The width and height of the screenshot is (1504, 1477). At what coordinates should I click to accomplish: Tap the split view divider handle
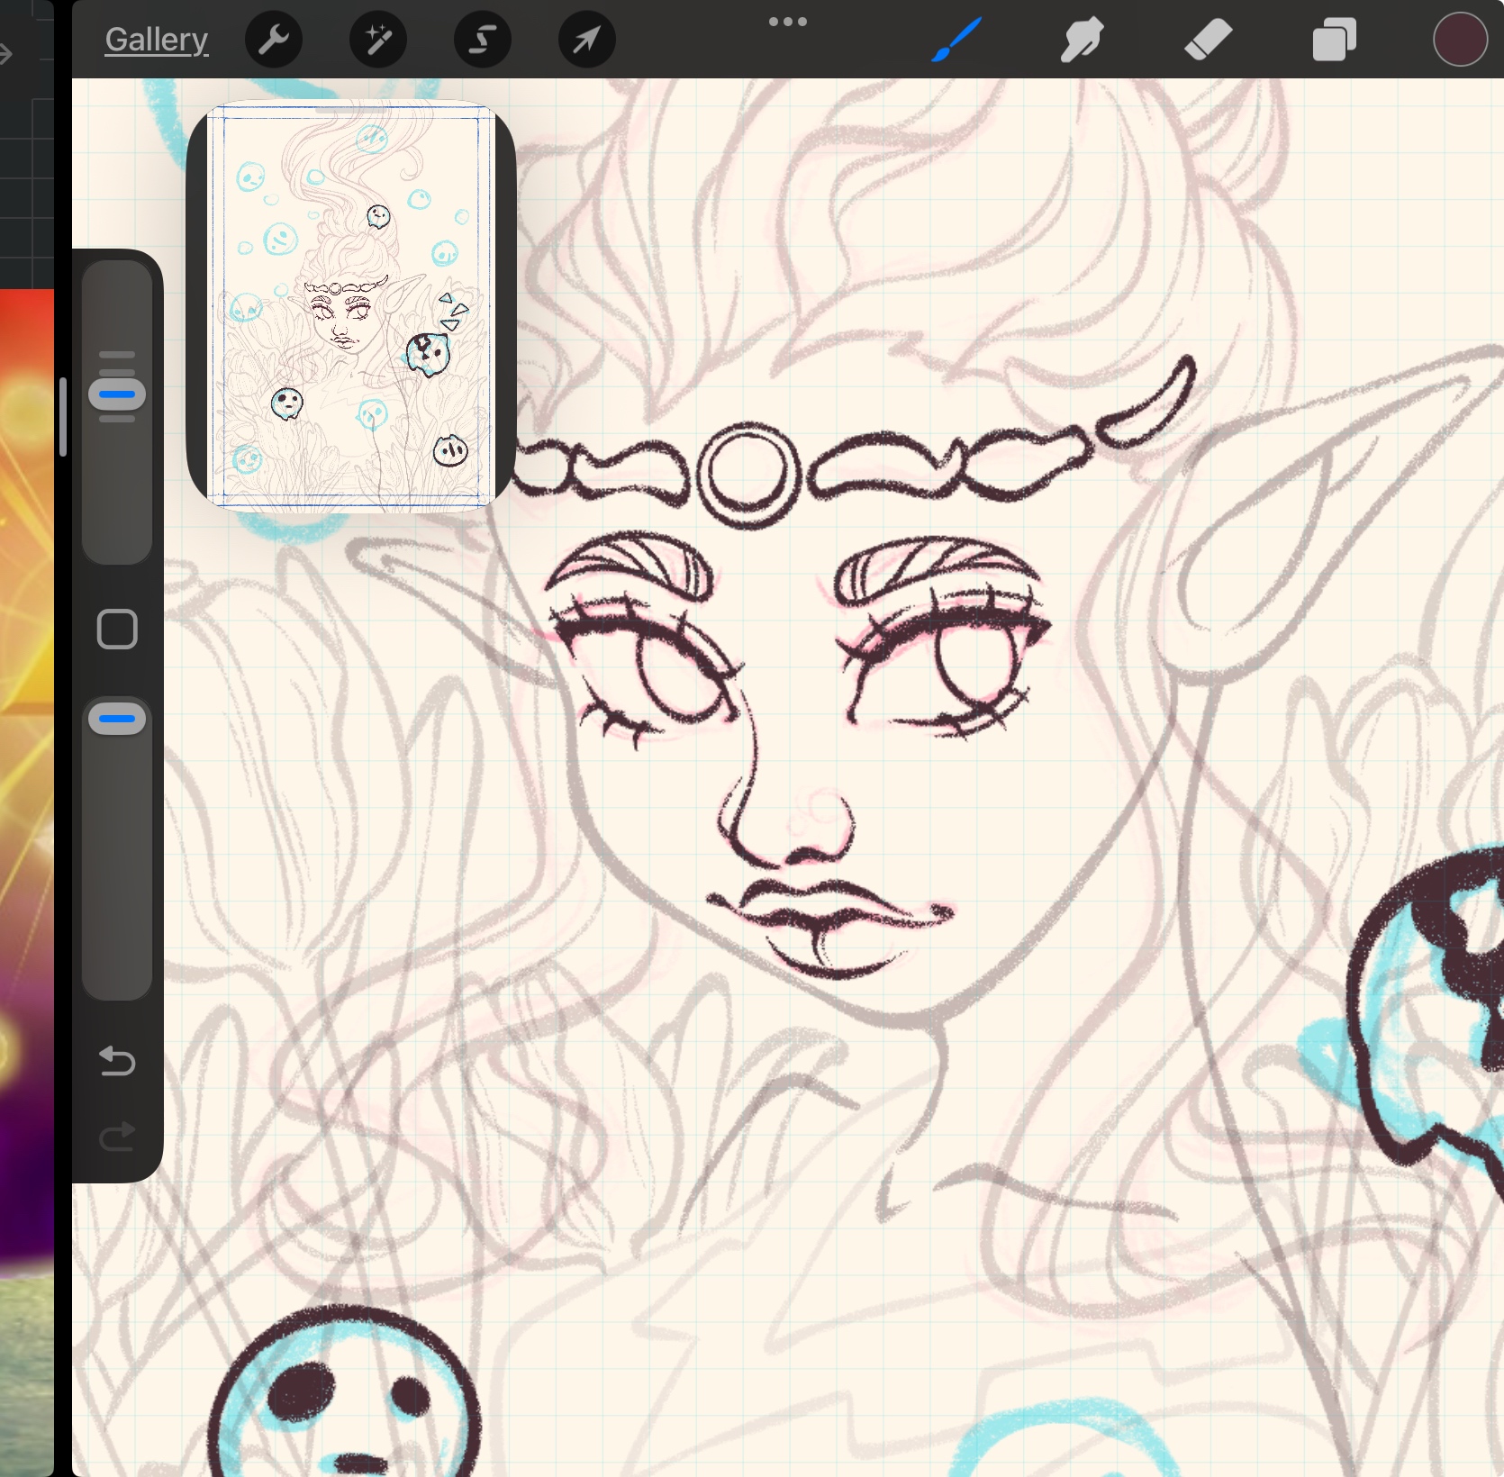point(62,416)
